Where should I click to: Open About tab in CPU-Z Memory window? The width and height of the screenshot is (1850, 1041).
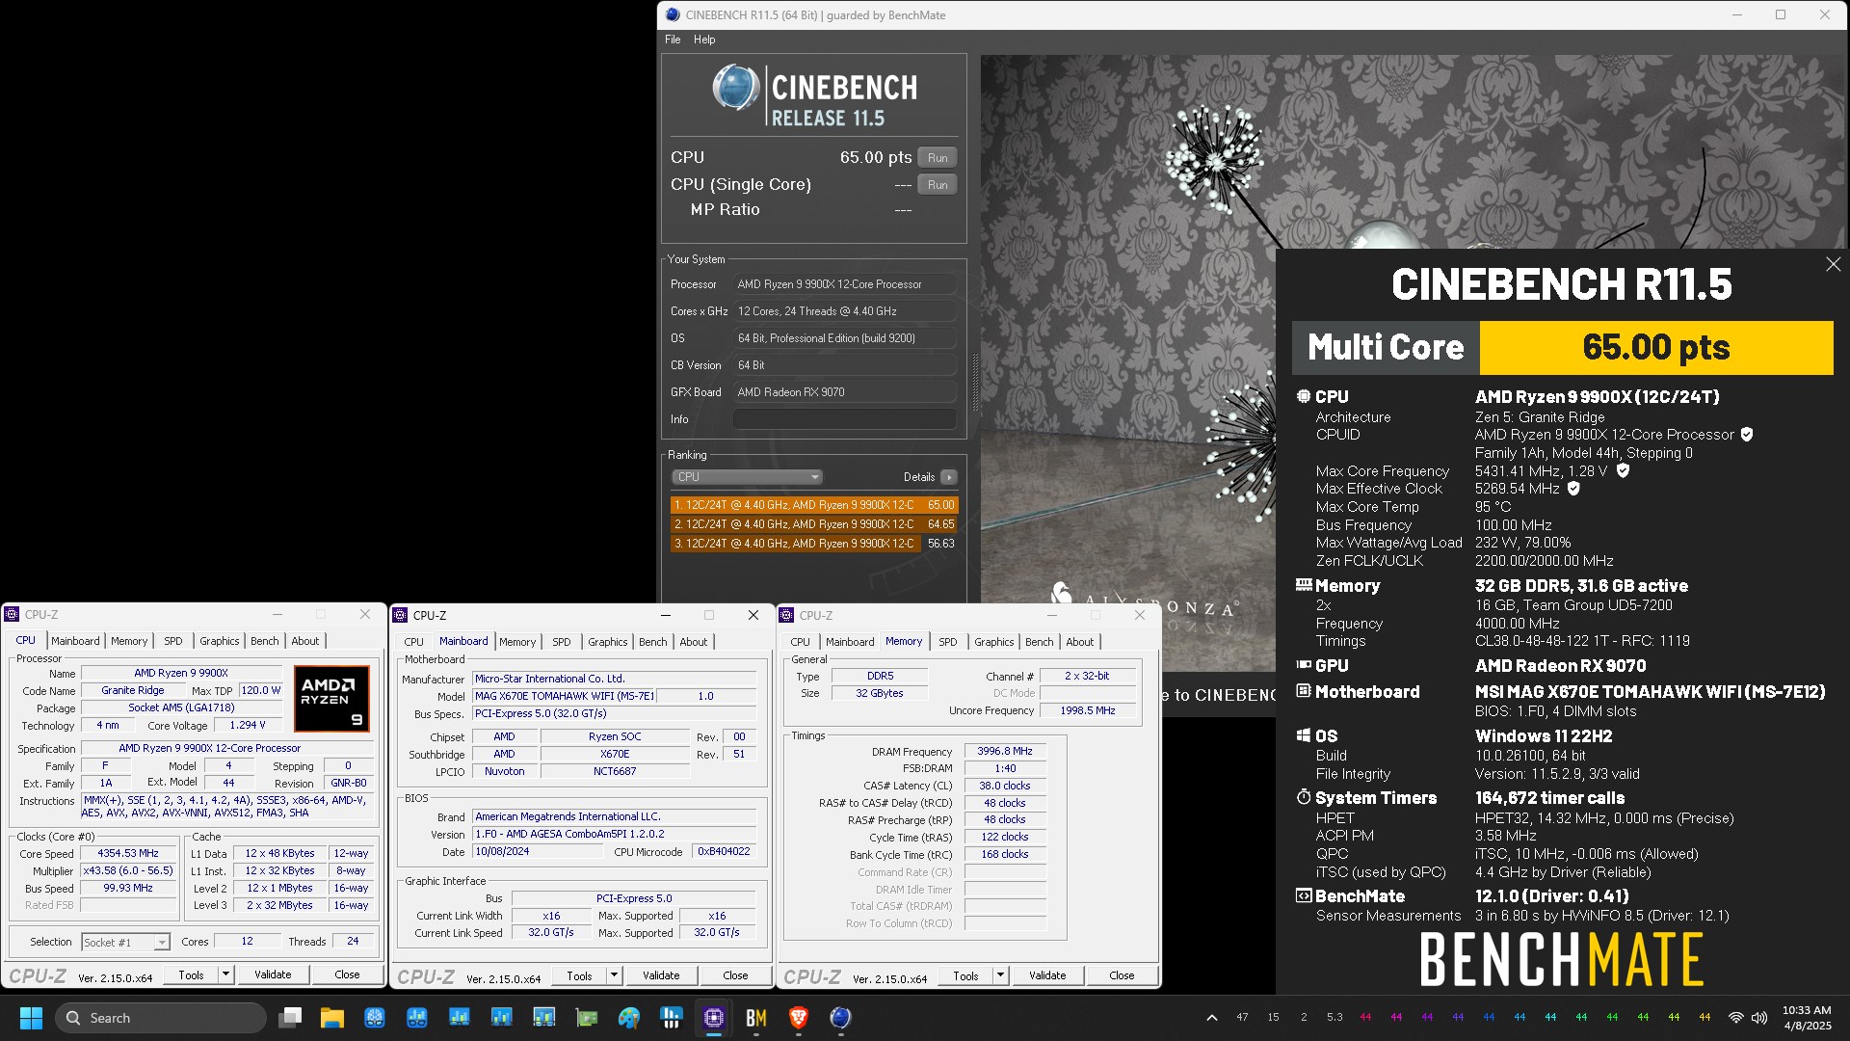[1079, 642]
